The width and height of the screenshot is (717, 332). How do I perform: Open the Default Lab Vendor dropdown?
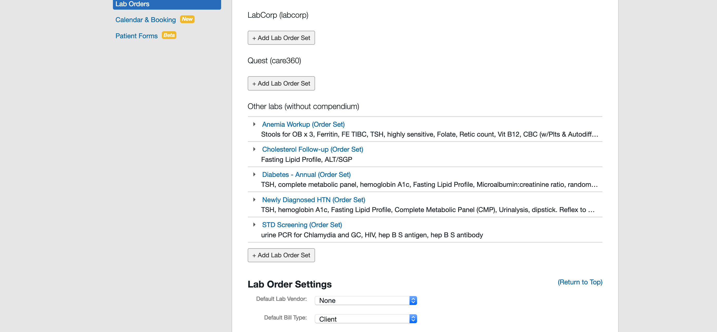(366, 301)
